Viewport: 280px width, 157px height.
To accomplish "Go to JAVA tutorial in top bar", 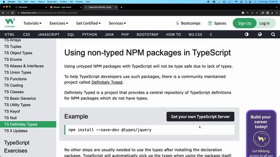I will 109,34.
